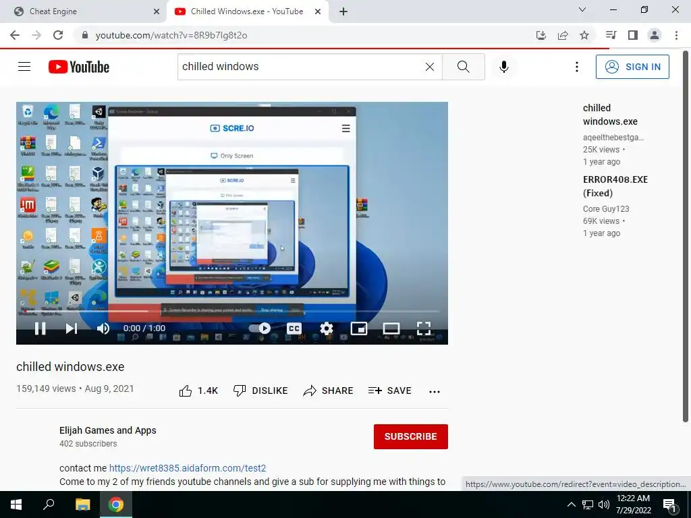This screenshot has height=518, width=691.
Task: Close the Cheat Engine tab
Action: 157,12
